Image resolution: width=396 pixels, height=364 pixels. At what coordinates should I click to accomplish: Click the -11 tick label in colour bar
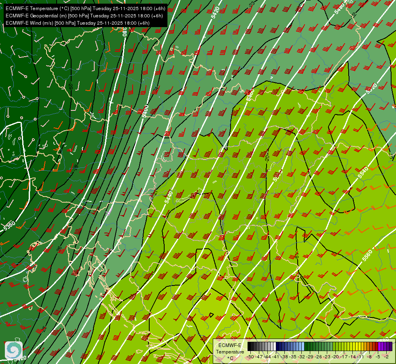coord(361,357)
